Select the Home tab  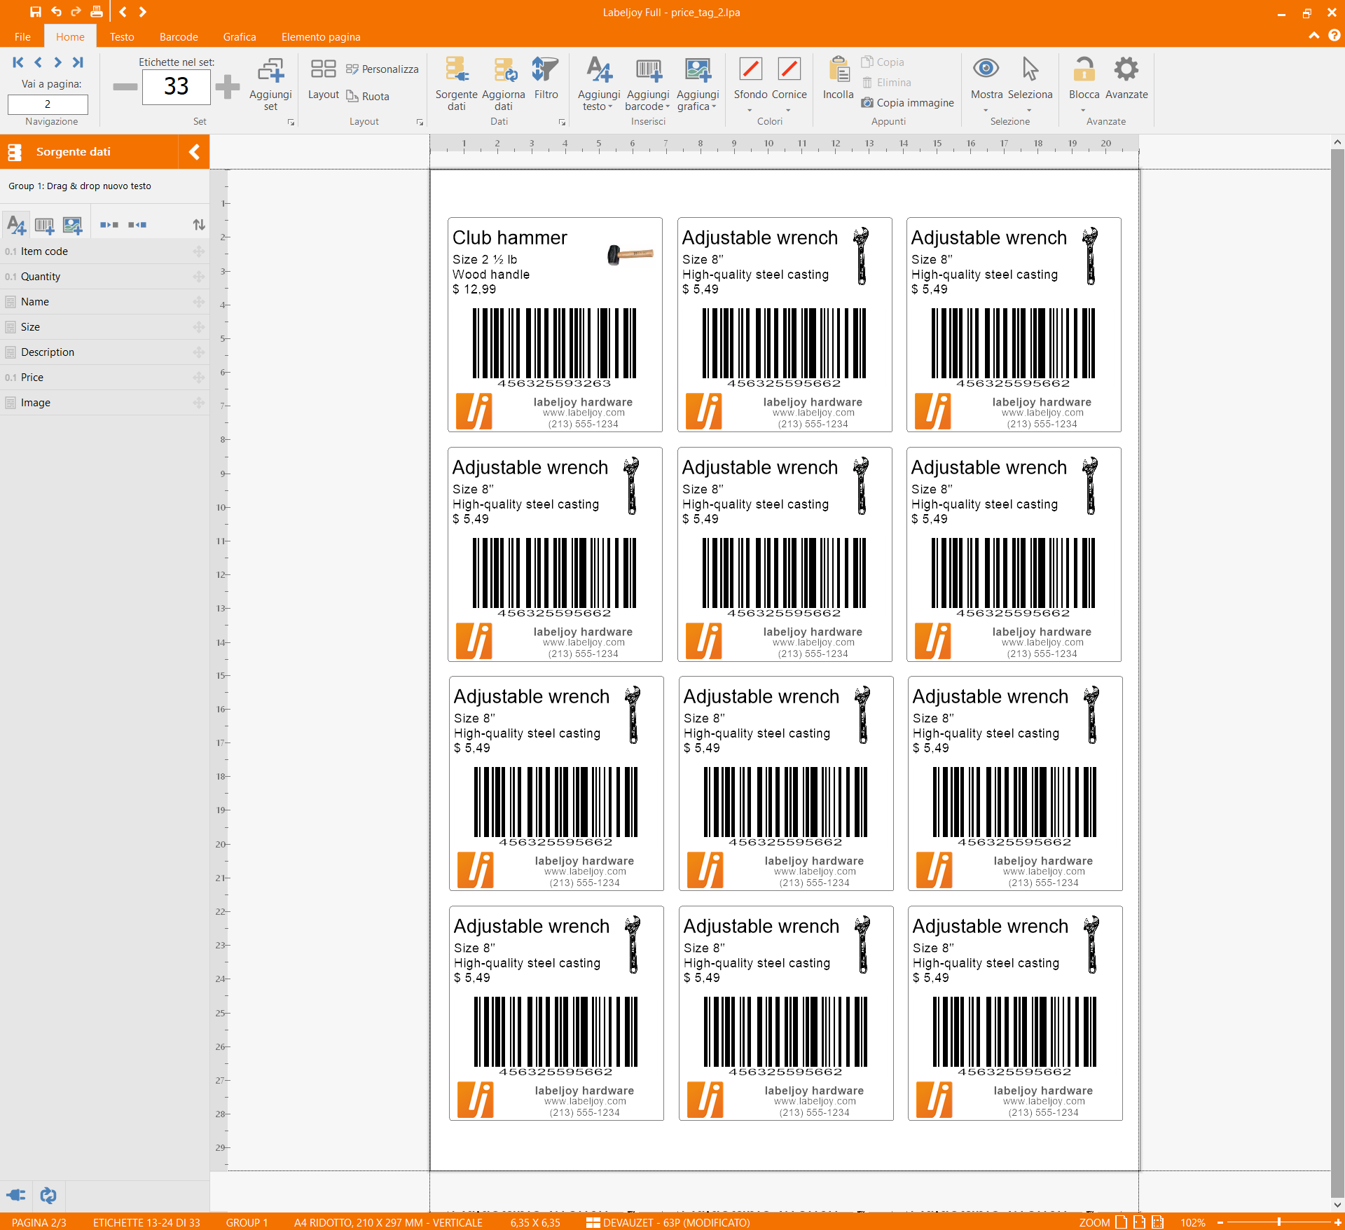click(70, 36)
